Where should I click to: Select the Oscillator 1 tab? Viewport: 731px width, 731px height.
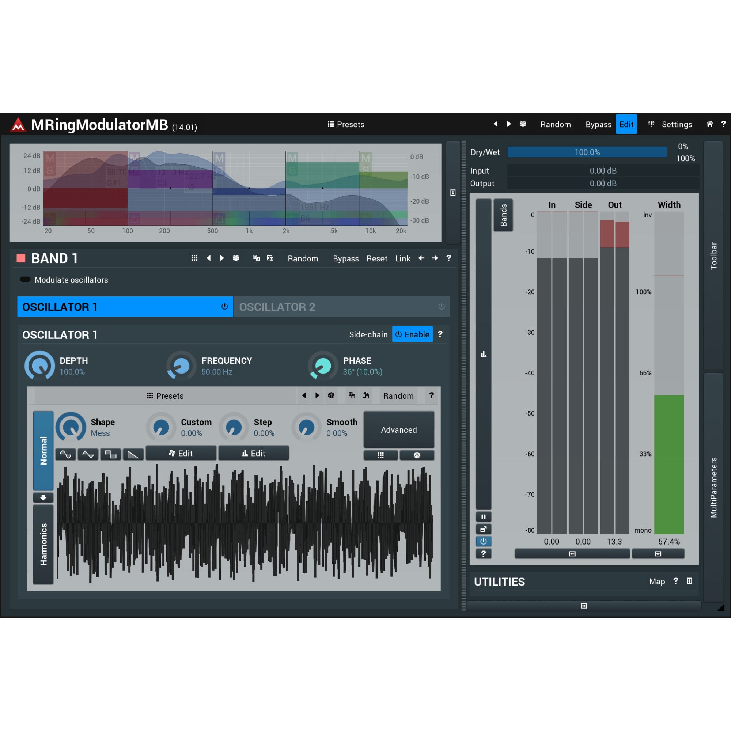coord(125,307)
